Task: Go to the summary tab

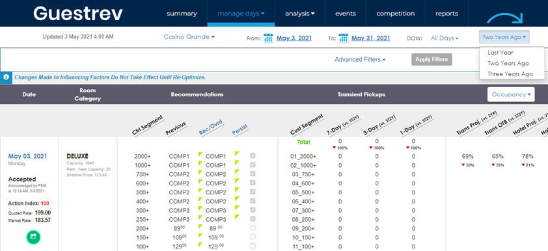Action: click(182, 14)
